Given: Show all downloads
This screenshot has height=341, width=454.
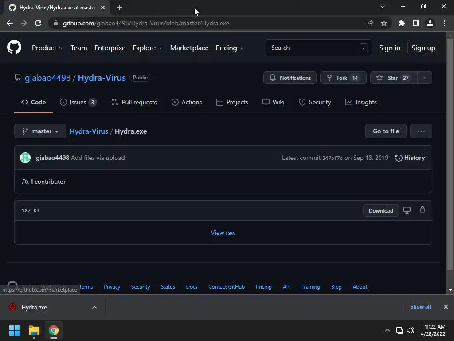Looking at the screenshot, I should [420, 307].
